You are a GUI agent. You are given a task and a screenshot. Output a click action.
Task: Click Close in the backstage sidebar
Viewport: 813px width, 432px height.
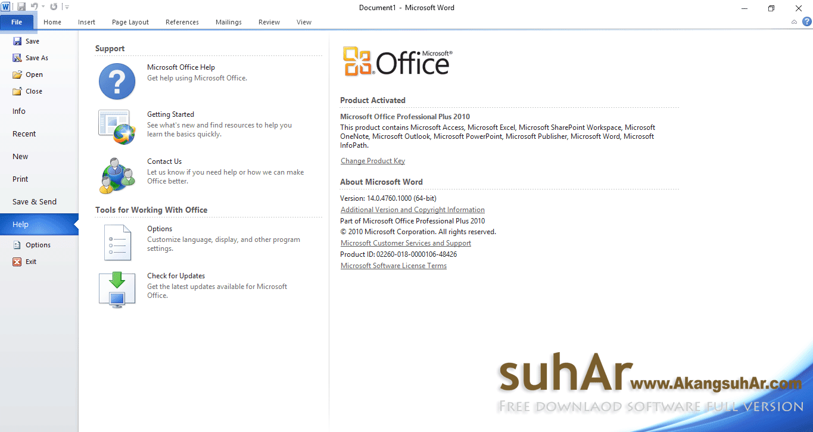27,91
